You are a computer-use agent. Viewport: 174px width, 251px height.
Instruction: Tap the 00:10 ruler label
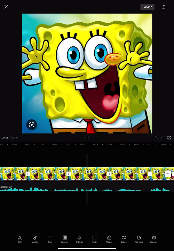[x=123, y=144]
